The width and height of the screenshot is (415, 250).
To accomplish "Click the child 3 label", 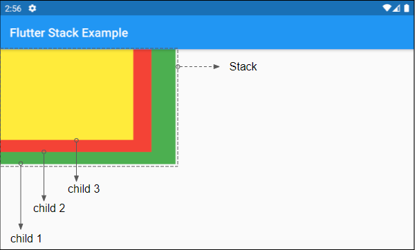I will pos(84,189).
